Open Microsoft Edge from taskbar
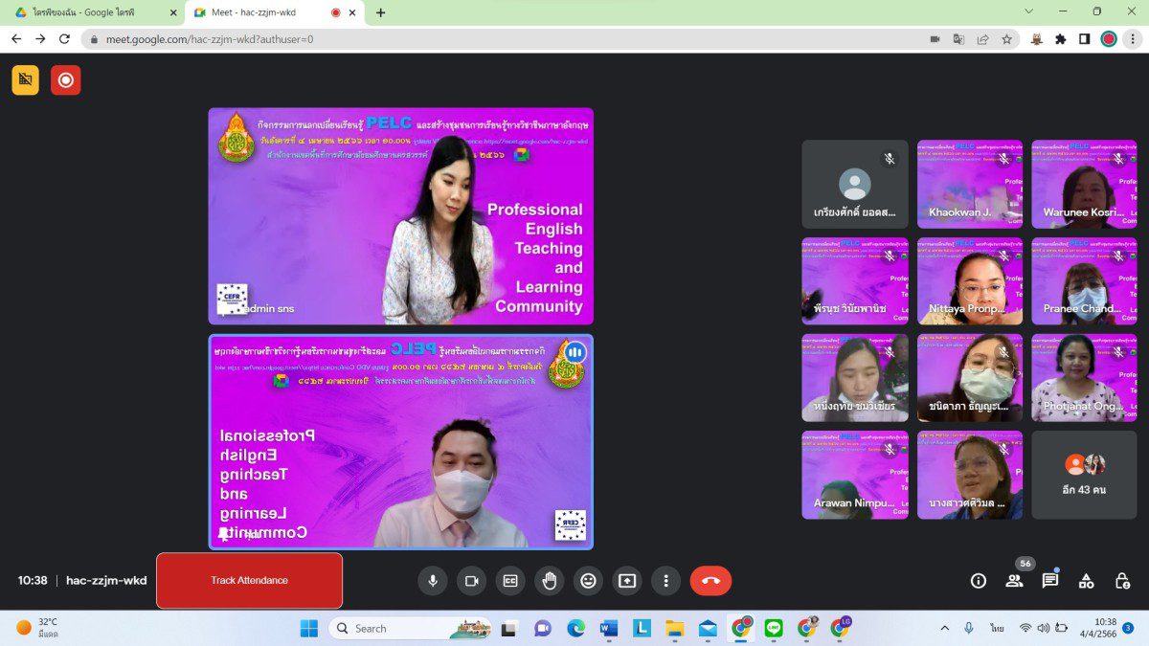The width and height of the screenshot is (1149, 646). 575,628
